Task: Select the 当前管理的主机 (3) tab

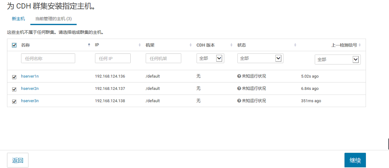Action: tap(53, 19)
